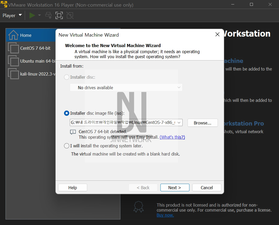Click the CentOS 7 VM icon
This screenshot has width=279, height=225.
[x=13, y=48]
